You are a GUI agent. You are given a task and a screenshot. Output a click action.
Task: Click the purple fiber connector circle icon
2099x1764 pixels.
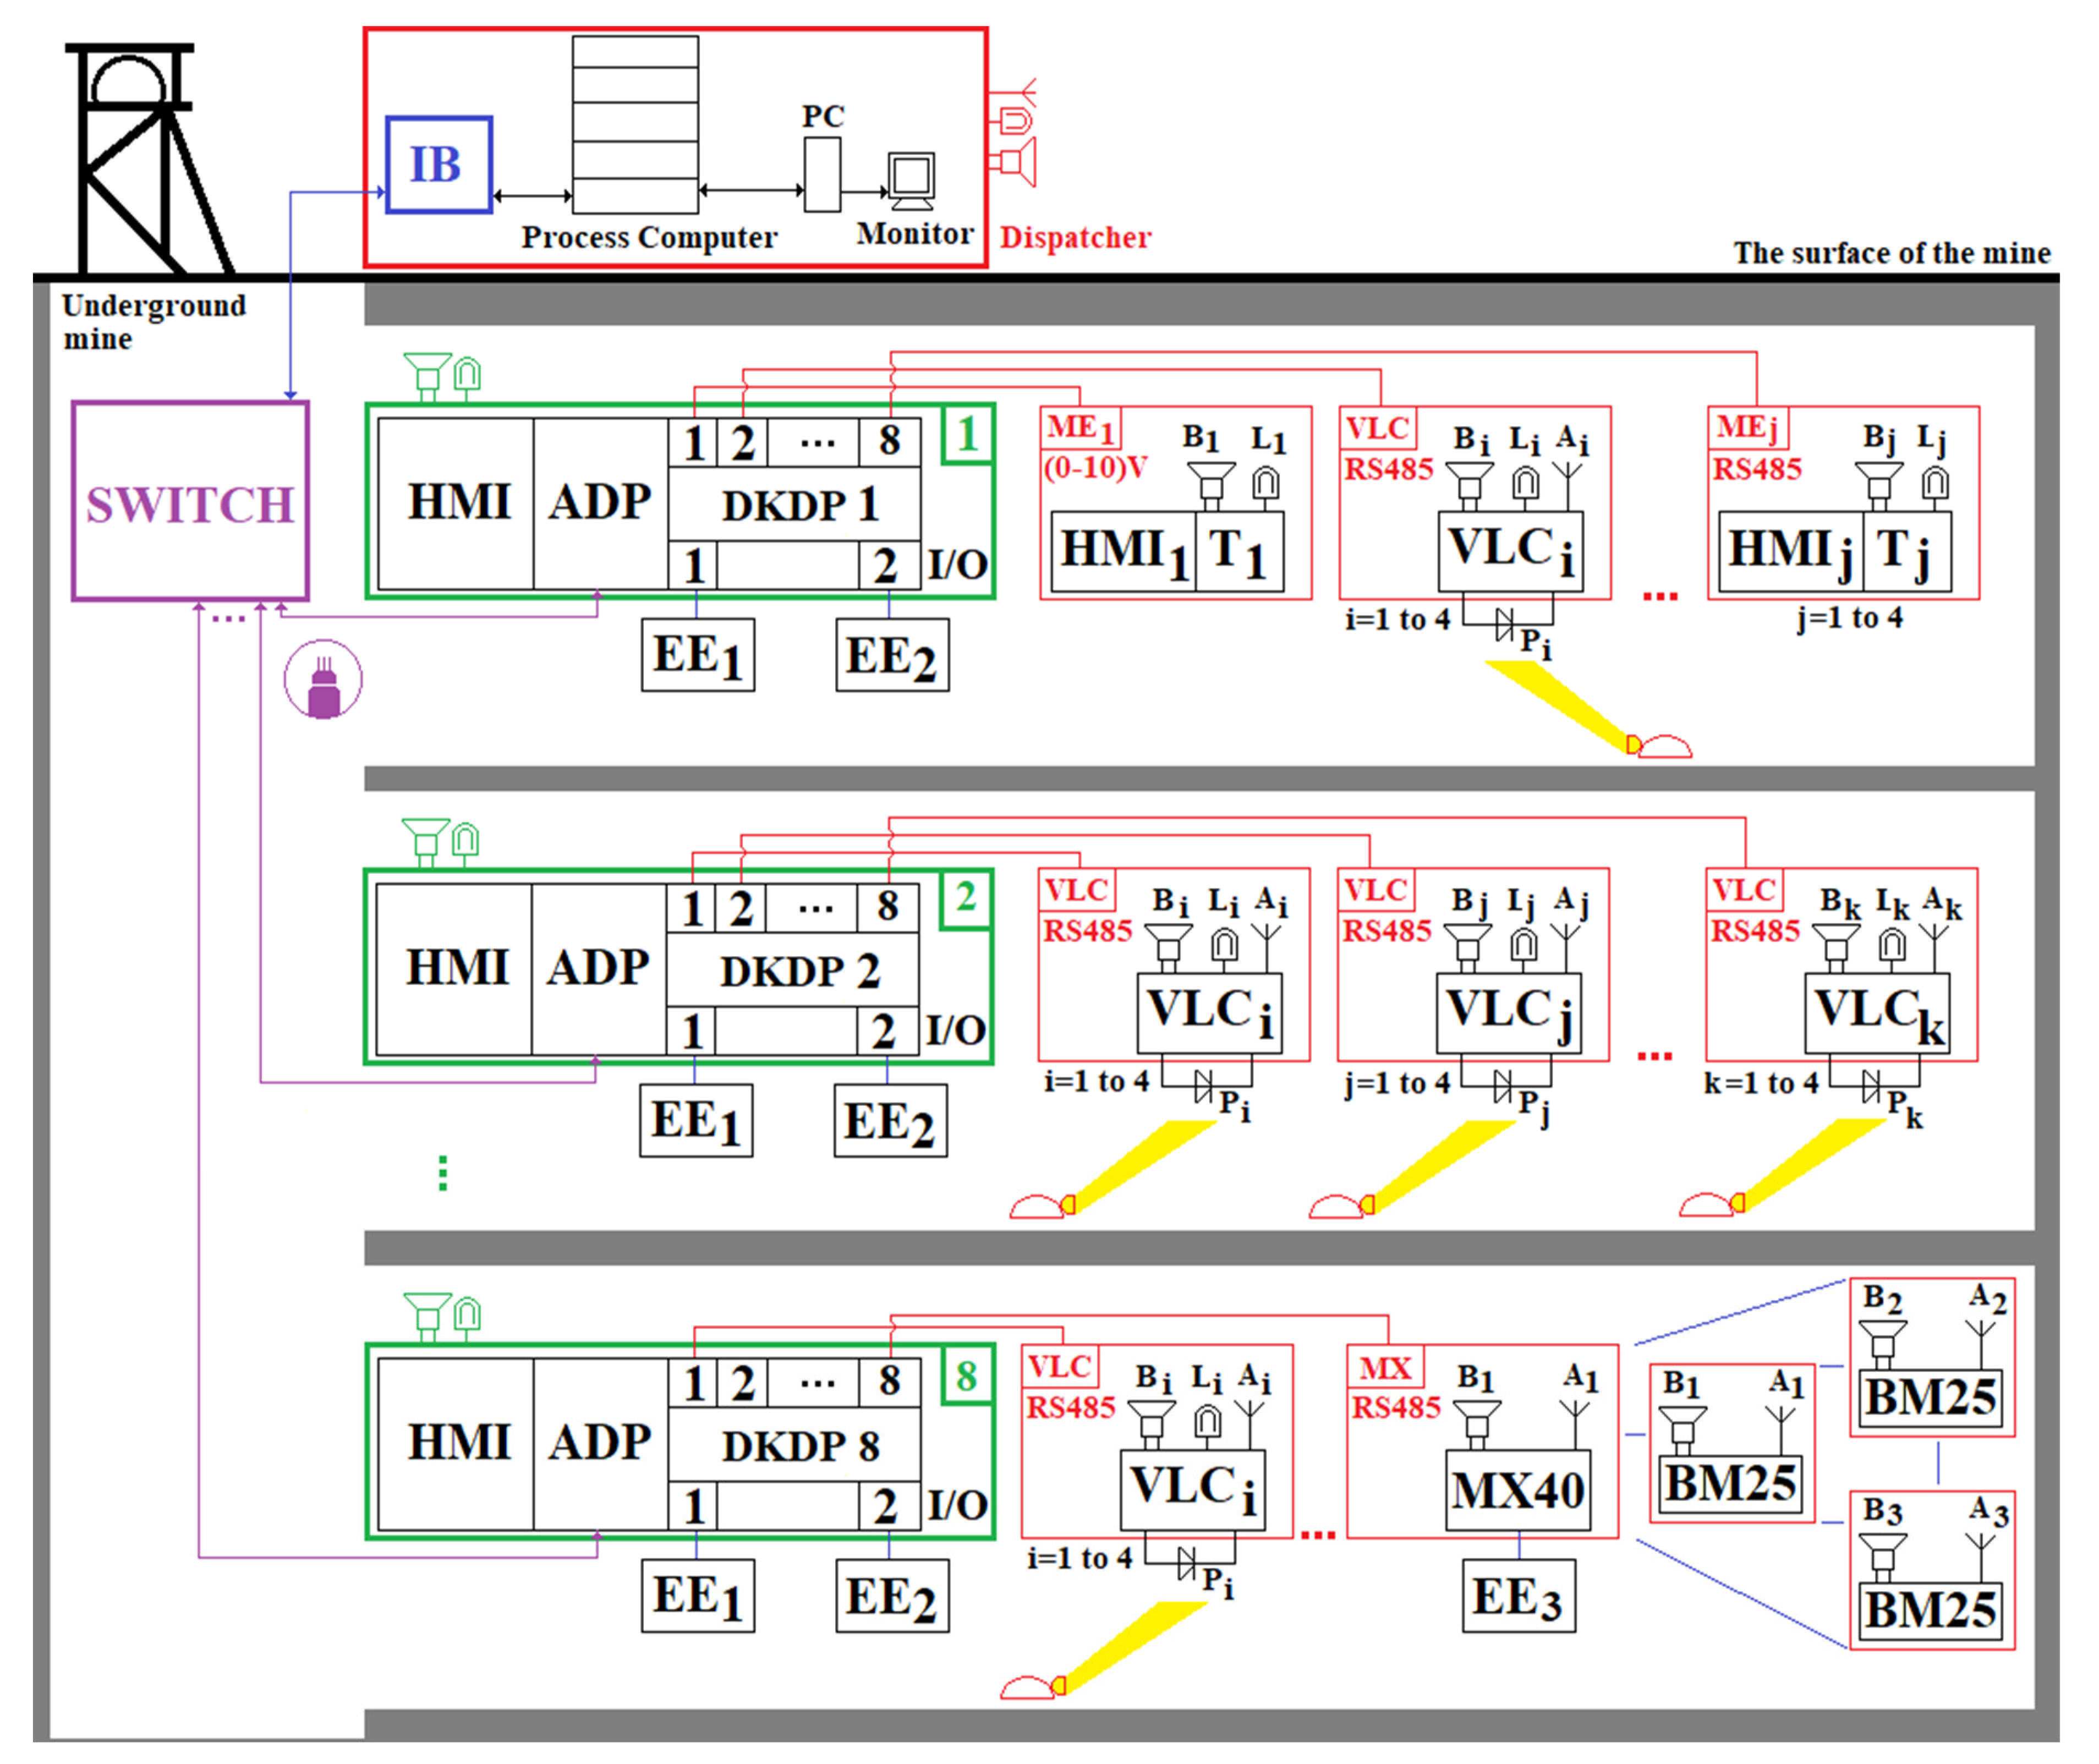323,680
